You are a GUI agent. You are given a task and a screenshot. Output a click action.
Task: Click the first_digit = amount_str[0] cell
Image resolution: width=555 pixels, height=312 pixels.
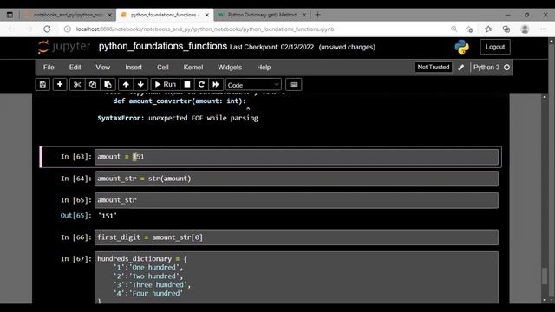[297, 237]
